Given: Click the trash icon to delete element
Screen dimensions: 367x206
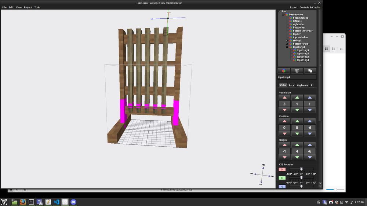Looking at the screenshot, I should click(x=297, y=70).
